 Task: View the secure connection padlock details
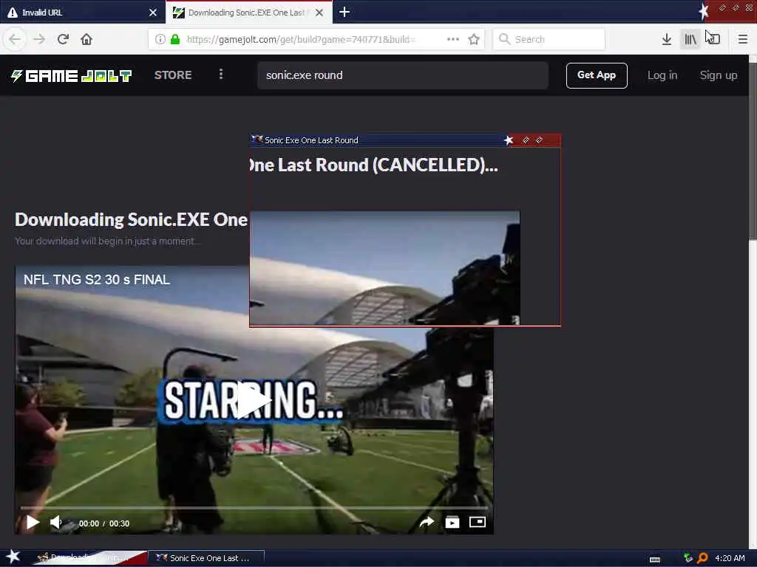(x=175, y=39)
